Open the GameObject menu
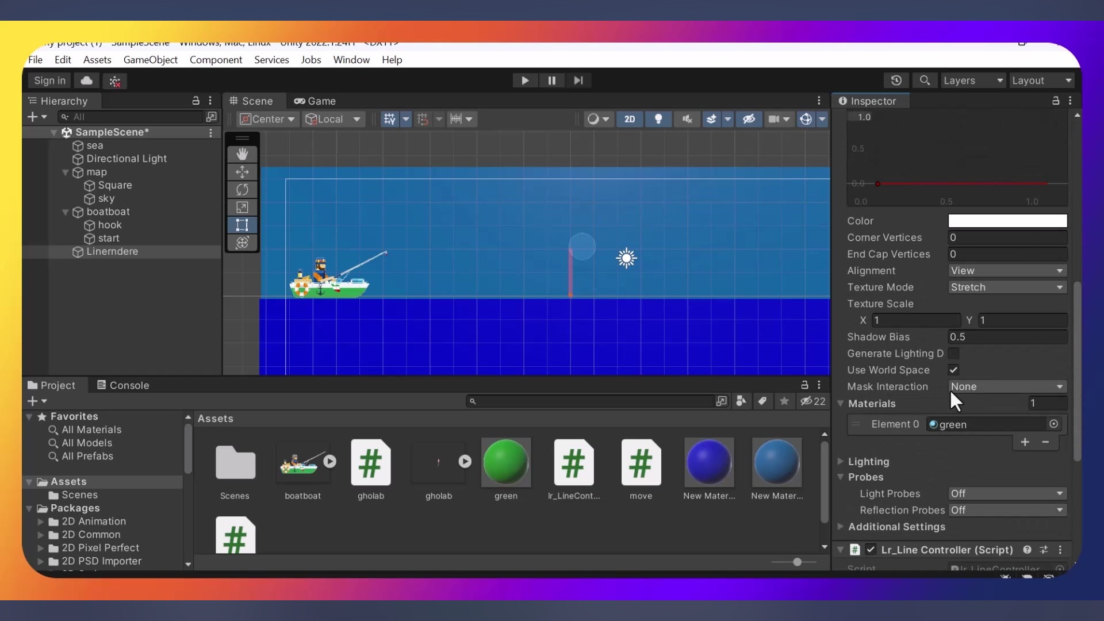Screen dimensions: 1104x621 click(150, 60)
